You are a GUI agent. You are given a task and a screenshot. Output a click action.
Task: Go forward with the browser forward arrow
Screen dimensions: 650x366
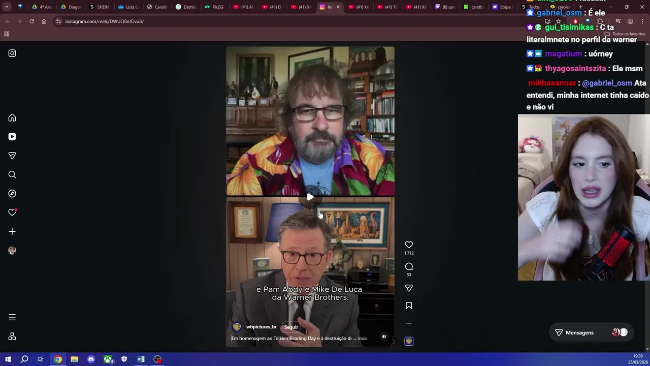[19, 21]
